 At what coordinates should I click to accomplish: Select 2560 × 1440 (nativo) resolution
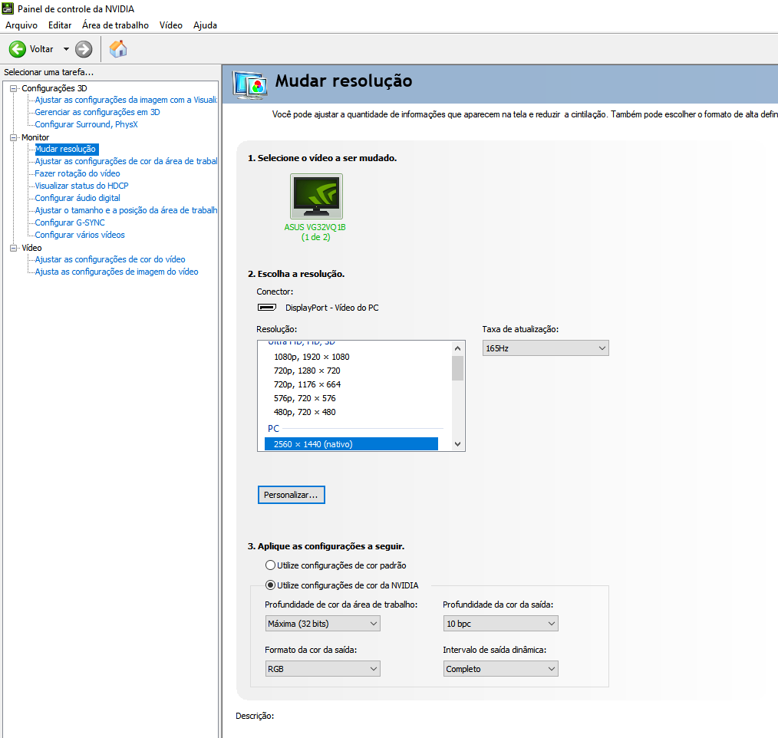[x=351, y=444]
